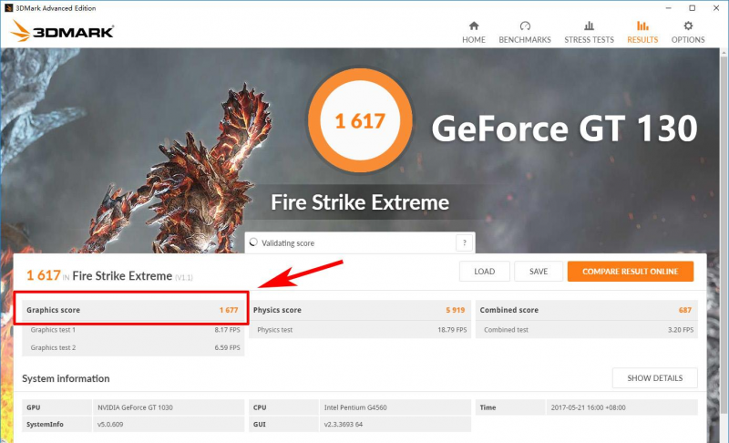Open the STRESS TESTS chart icon

pos(589,26)
